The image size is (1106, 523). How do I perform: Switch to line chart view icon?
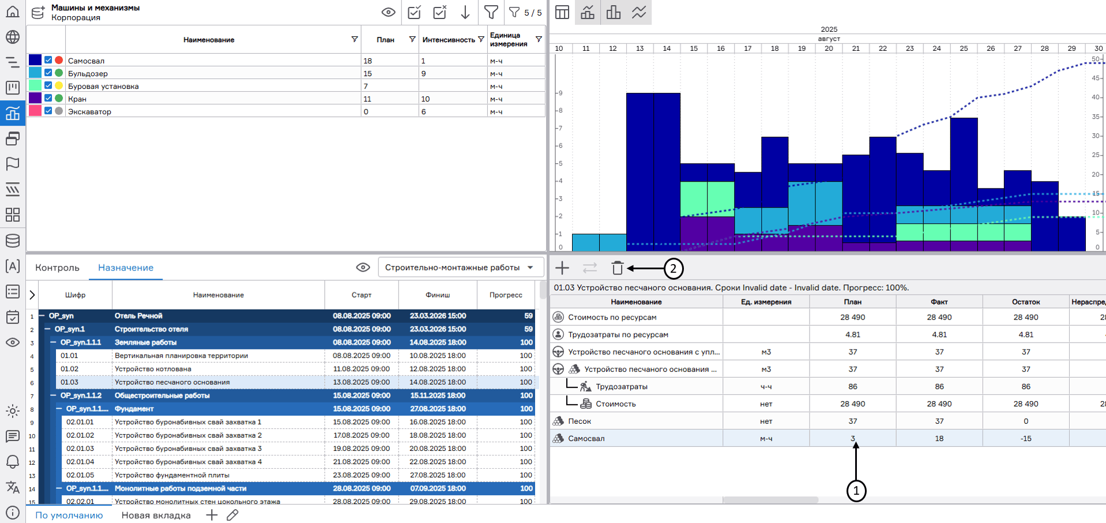639,12
